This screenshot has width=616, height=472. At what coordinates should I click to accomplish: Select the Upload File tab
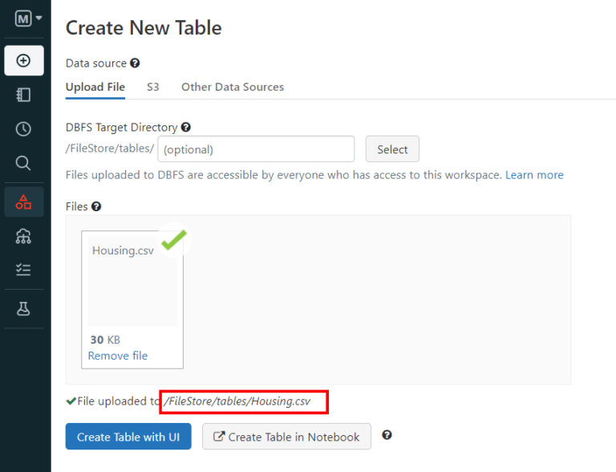coord(95,87)
